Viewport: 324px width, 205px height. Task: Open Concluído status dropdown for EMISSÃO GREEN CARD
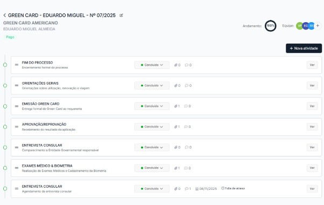(152, 106)
